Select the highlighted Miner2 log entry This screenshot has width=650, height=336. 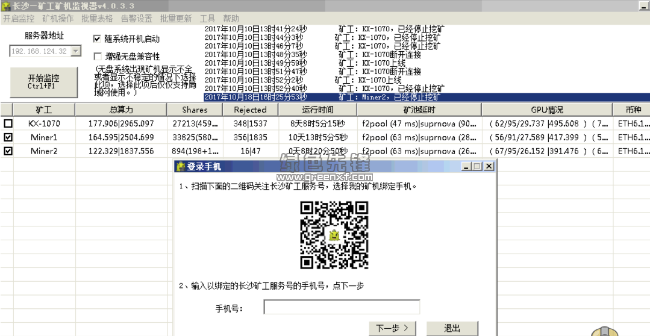point(427,97)
